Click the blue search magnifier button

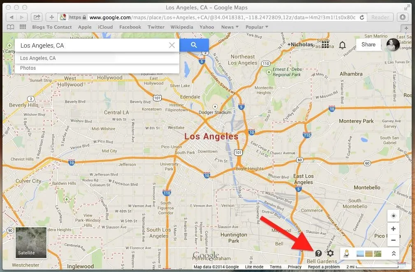(194, 45)
